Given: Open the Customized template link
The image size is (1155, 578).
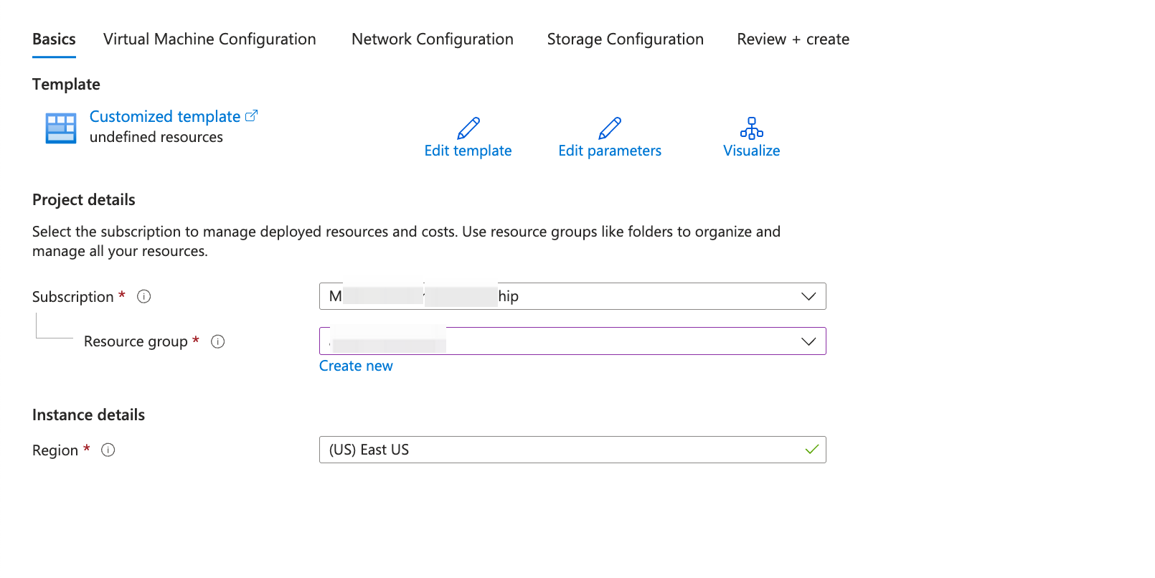Looking at the screenshot, I should point(165,117).
